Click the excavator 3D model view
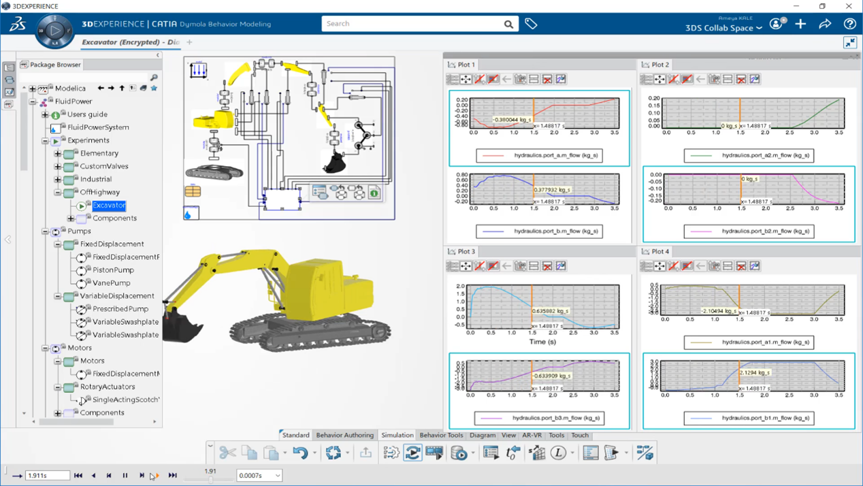The image size is (863, 486). click(277, 299)
